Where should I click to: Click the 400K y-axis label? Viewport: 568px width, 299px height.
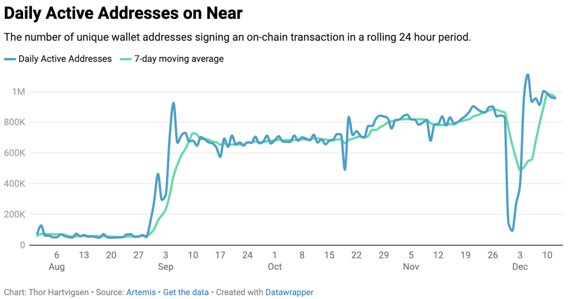coord(15,184)
